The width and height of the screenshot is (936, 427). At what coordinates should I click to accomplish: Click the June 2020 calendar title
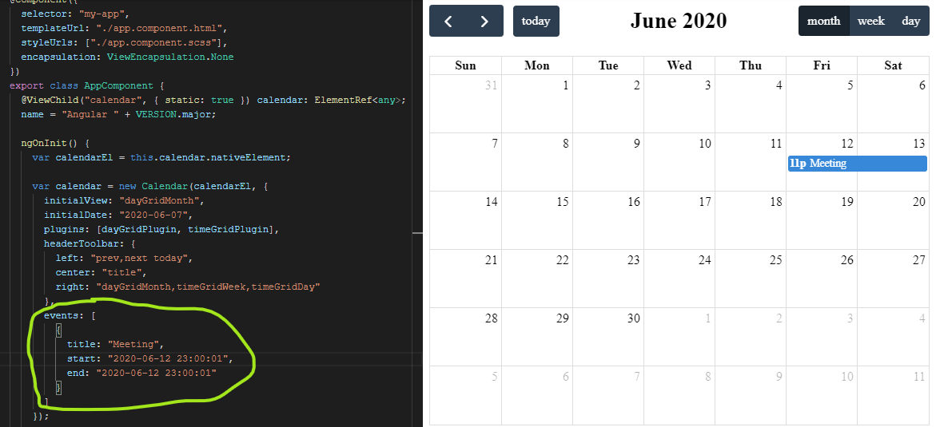[679, 20]
